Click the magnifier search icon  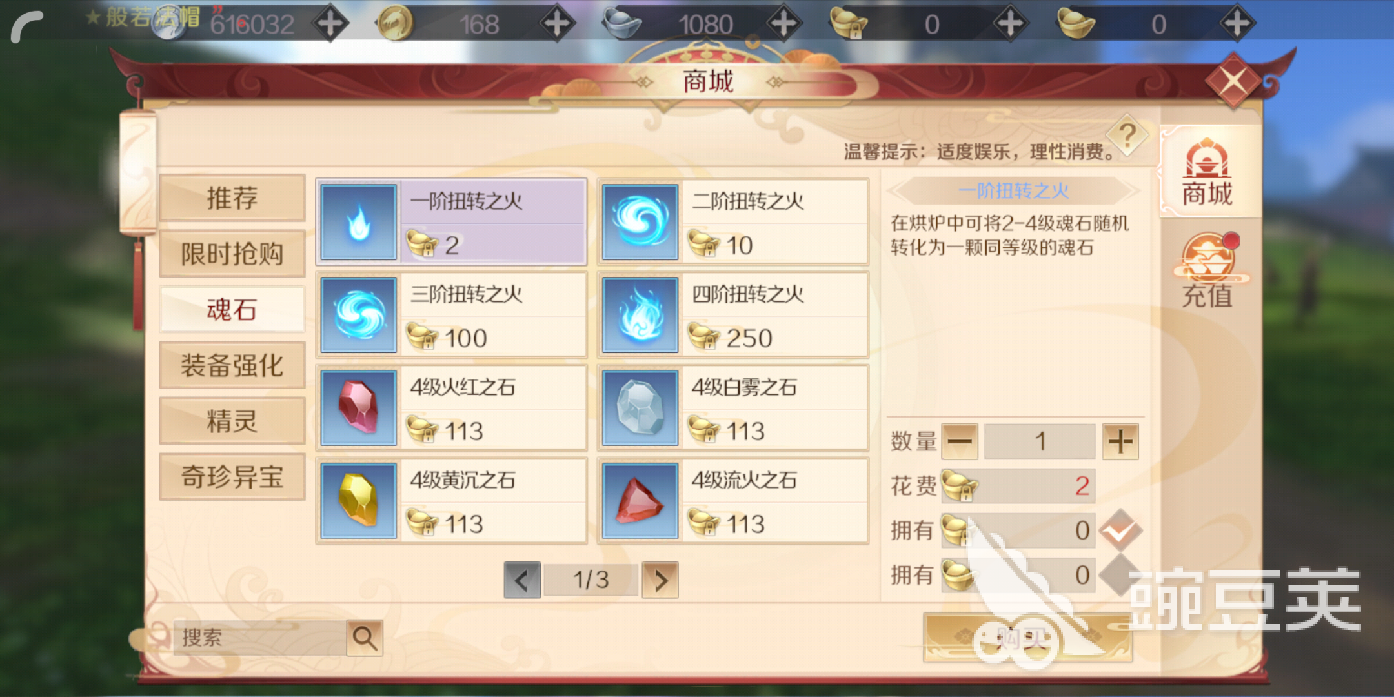click(365, 638)
